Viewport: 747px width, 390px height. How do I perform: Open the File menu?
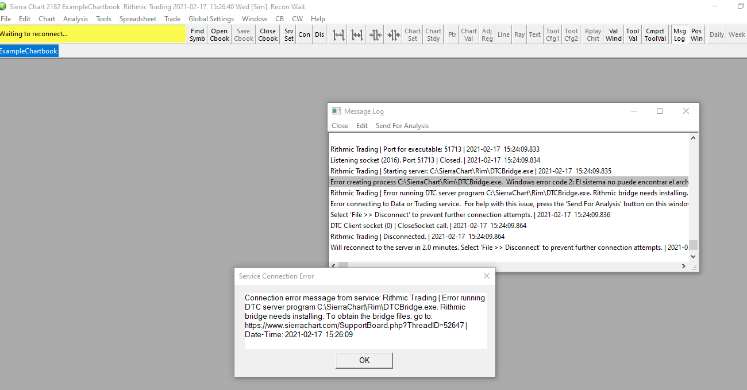(6, 19)
